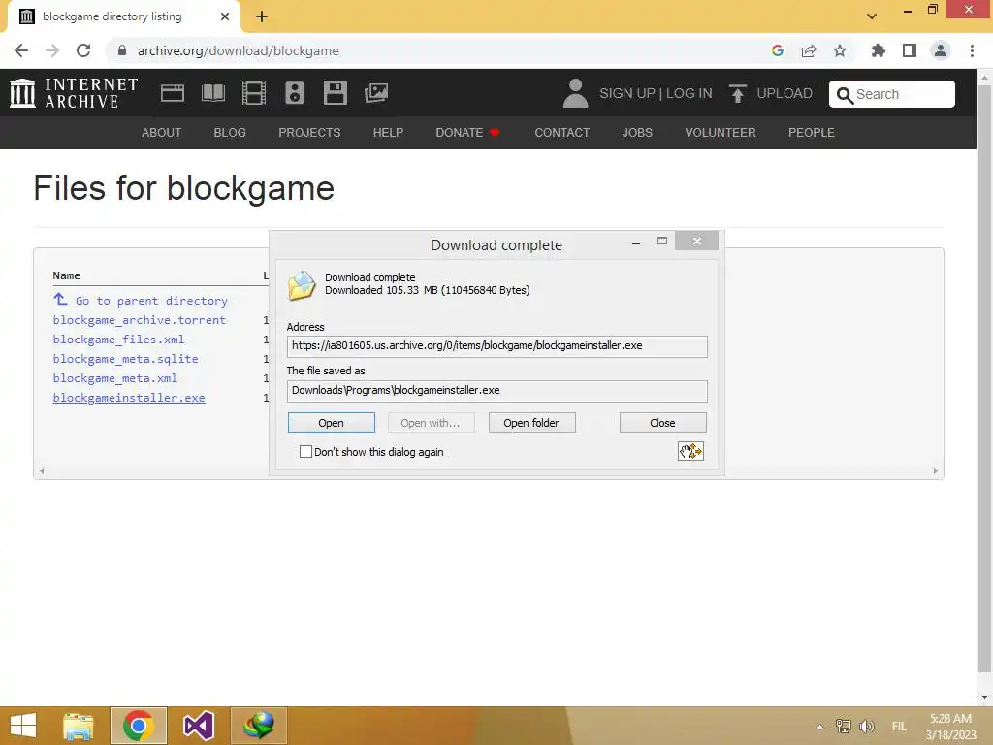Click the file saved as path field
This screenshot has height=745, width=993.
(x=496, y=391)
